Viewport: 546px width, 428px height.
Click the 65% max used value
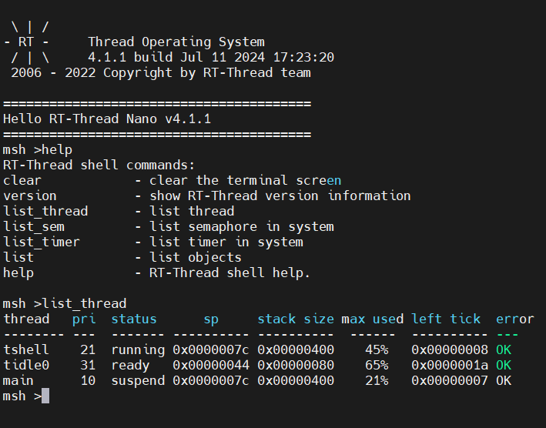click(x=377, y=365)
